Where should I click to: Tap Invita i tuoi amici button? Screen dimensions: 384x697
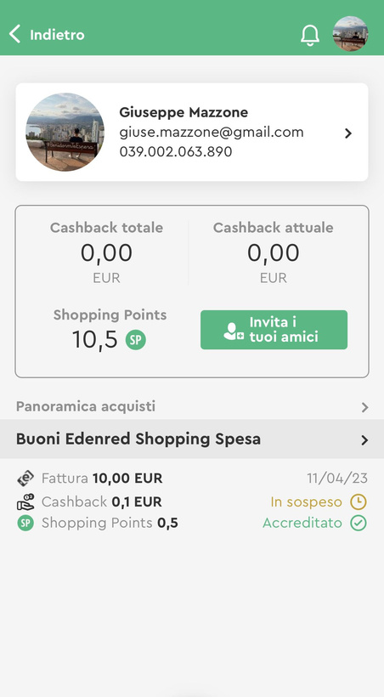[x=274, y=330]
